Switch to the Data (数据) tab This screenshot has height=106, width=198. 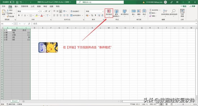point(39,6)
